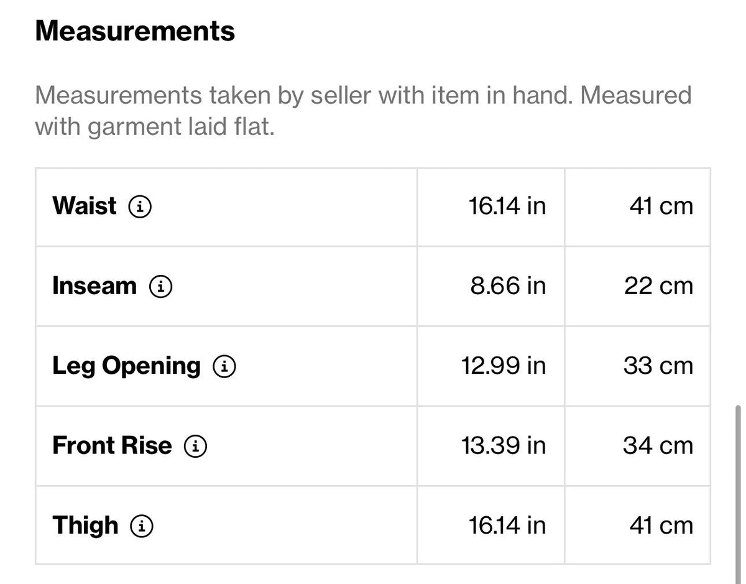This screenshot has width=746, height=584.
Task: Select the measurements description paragraph
Action: pyautogui.click(x=363, y=111)
